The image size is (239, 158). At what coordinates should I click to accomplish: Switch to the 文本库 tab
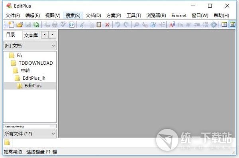(x=31, y=36)
